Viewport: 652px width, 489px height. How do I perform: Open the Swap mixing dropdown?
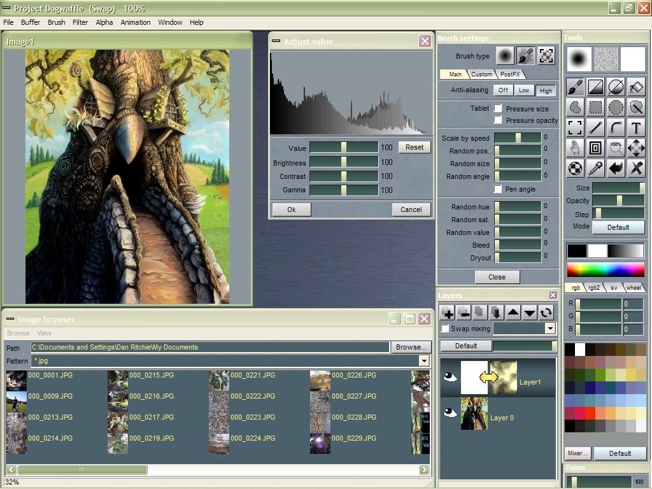tap(550, 329)
